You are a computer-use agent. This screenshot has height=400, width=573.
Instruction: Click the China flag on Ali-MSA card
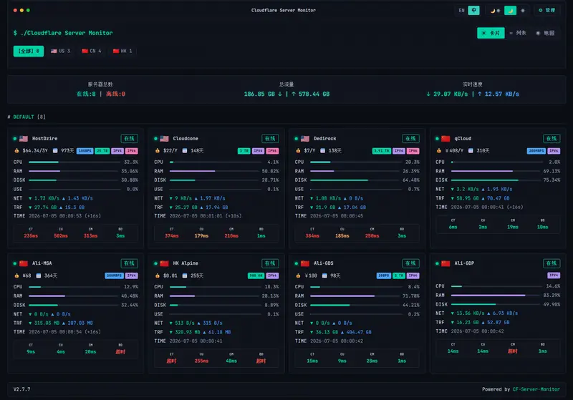[24, 263]
